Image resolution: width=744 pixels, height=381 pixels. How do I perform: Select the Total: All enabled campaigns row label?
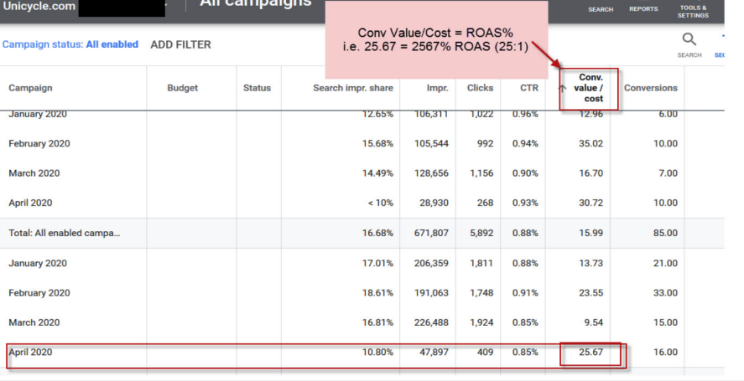(x=64, y=233)
